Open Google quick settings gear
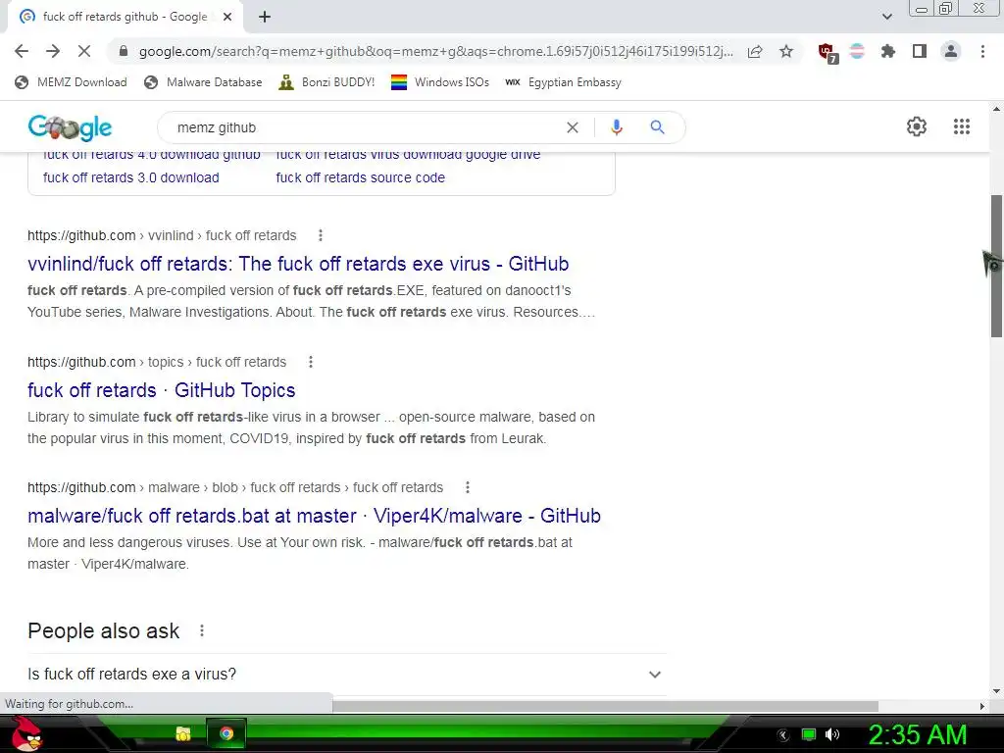Viewport: 1004px width, 753px height. [x=917, y=126]
